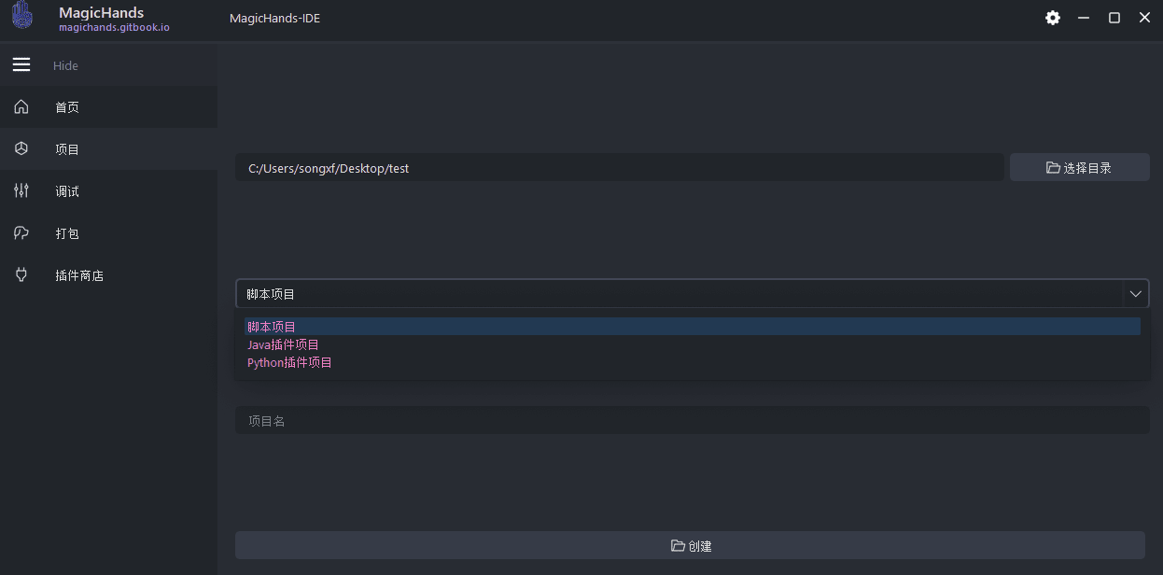Click the sliders icon for 调试

(x=21, y=191)
